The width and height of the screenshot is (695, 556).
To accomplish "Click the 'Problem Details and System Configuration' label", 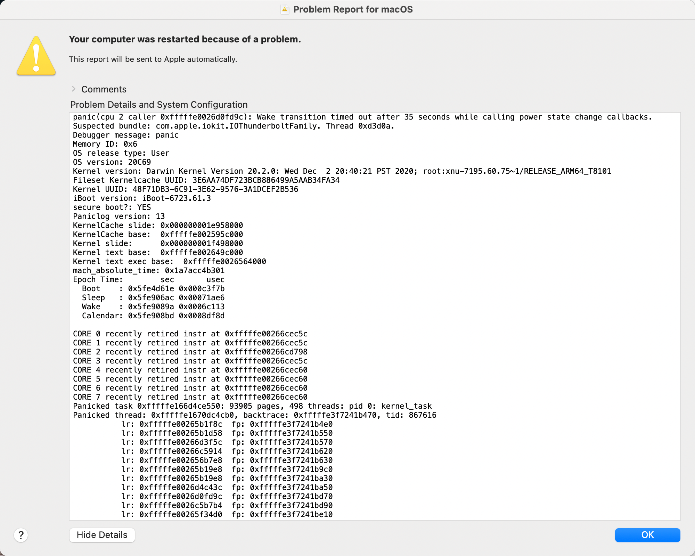I will coord(159,105).
